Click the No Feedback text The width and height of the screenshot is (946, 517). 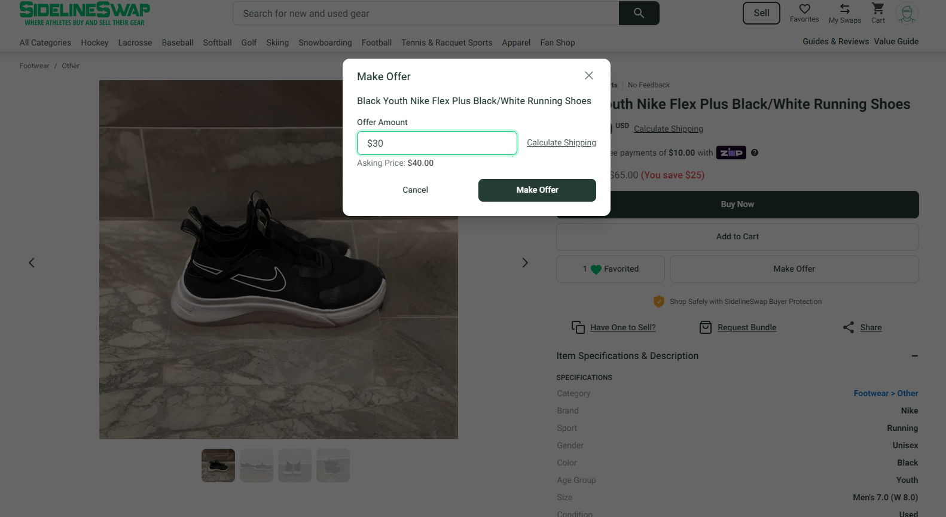point(649,85)
